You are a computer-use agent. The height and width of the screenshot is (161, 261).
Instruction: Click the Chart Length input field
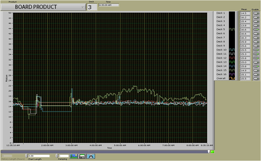(39, 156)
